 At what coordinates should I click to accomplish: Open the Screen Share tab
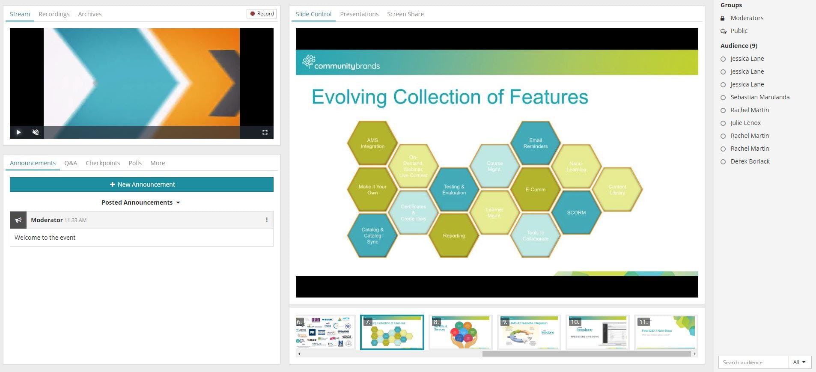coord(405,14)
